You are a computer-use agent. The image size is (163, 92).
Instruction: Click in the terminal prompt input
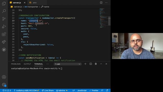[61, 68]
